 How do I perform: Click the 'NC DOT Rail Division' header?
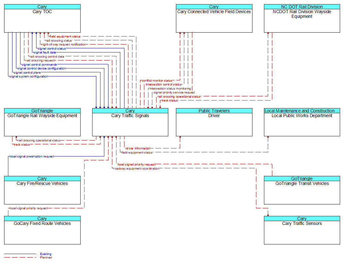coord(302,7)
